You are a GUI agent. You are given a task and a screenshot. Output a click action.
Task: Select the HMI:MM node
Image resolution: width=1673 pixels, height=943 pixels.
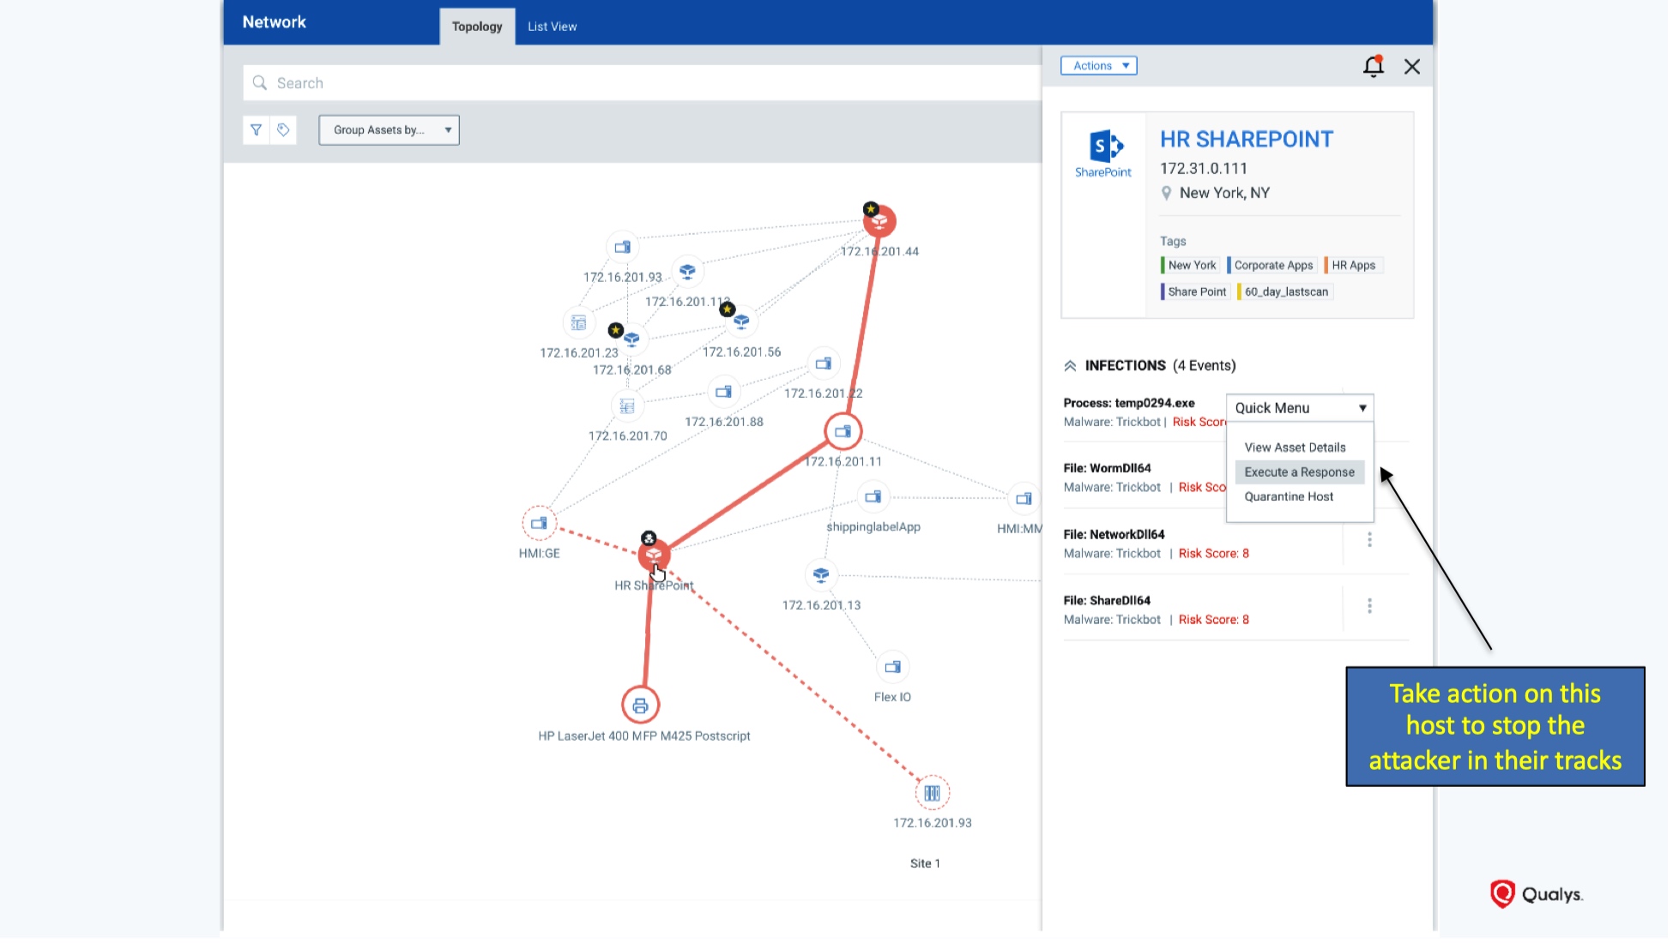tap(1024, 499)
